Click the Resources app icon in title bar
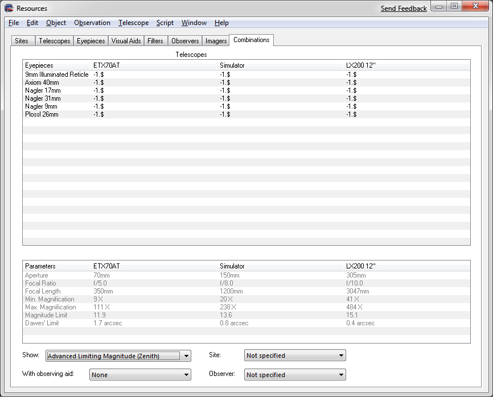This screenshot has width=493, height=397. [9, 8]
